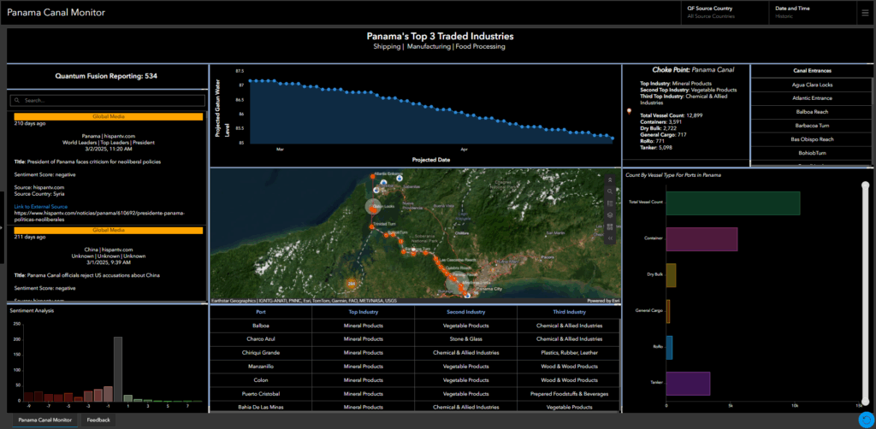Image resolution: width=876 pixels, height=429 pixels.
Task: Follow the Link to External Source
Action: click(43, 206)
